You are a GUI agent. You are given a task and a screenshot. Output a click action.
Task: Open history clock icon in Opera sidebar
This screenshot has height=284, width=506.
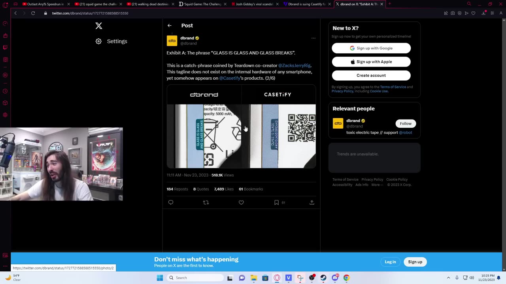(x=5, y=91)
